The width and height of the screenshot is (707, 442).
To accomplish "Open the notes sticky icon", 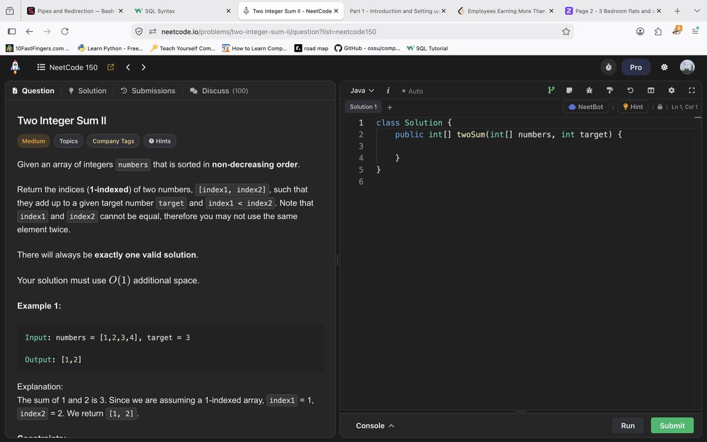I will [x=569, y=90].
